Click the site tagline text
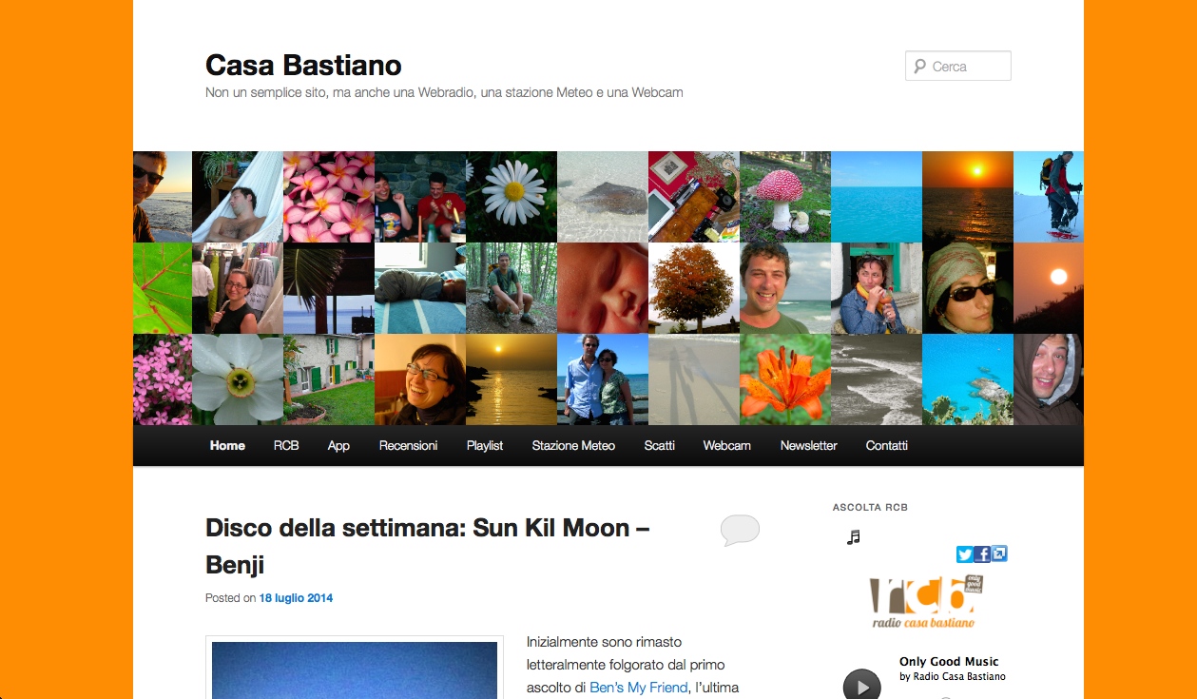This screenshot has height=699, width=1197. pos(444,92)
